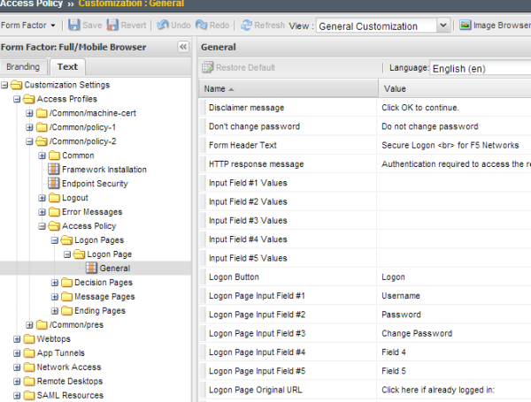The width and height of the screenshot is (531, 402).
Task: Click the Refresh icon in toolbar
Action: [x=247, y=26]
